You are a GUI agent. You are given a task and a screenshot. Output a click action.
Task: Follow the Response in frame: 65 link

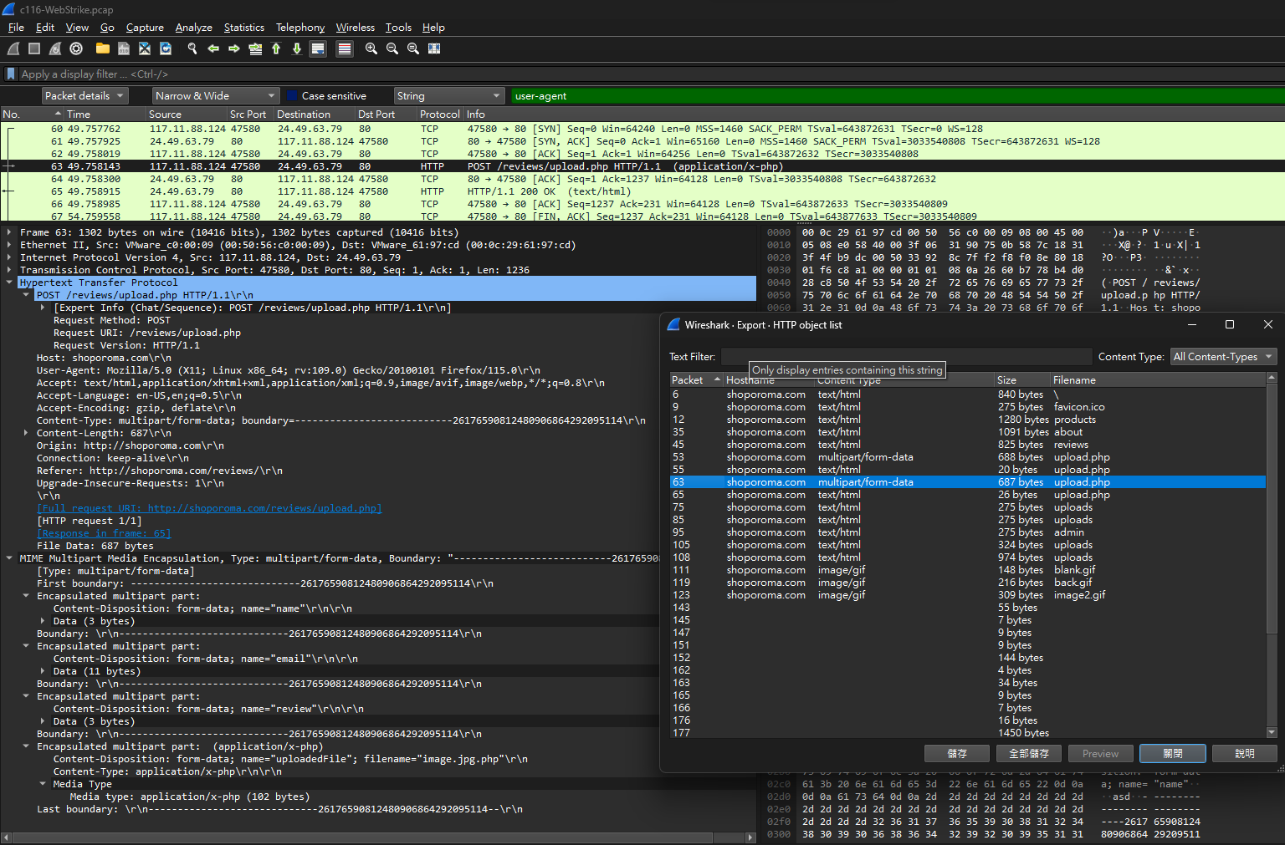click(x=104, y=533)
